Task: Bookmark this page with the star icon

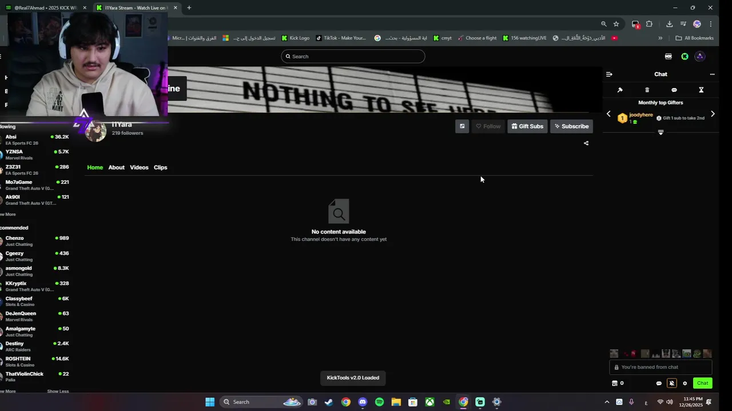Action: (x=616, y=24)
